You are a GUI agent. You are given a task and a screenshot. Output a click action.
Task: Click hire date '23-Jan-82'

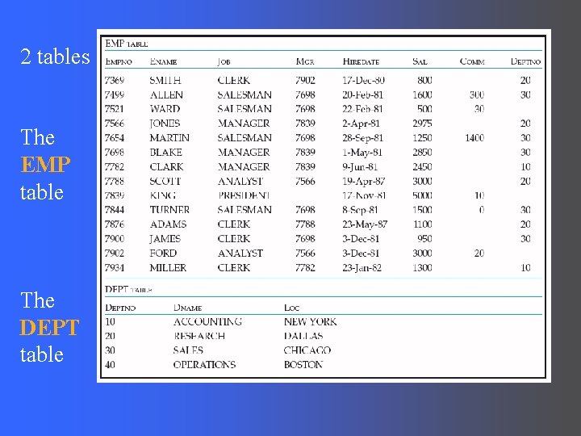[x=362, y=268]
